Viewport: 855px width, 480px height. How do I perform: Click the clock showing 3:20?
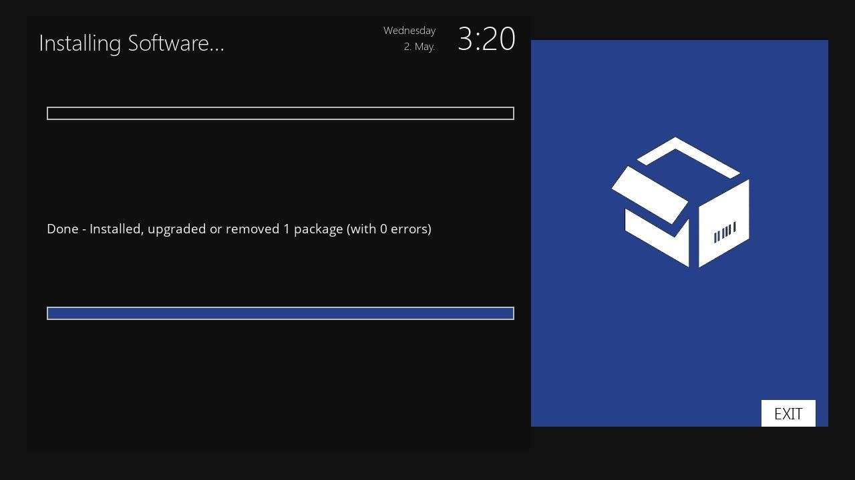pos(486,40)
